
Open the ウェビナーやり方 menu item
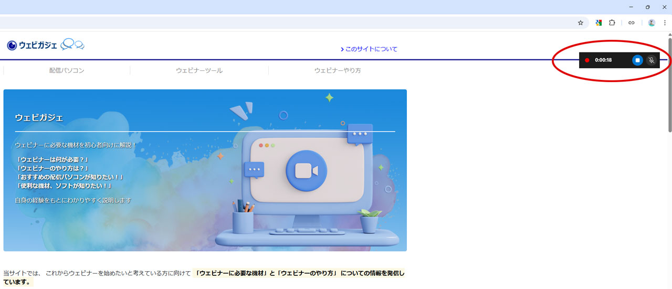coord(338,70)
